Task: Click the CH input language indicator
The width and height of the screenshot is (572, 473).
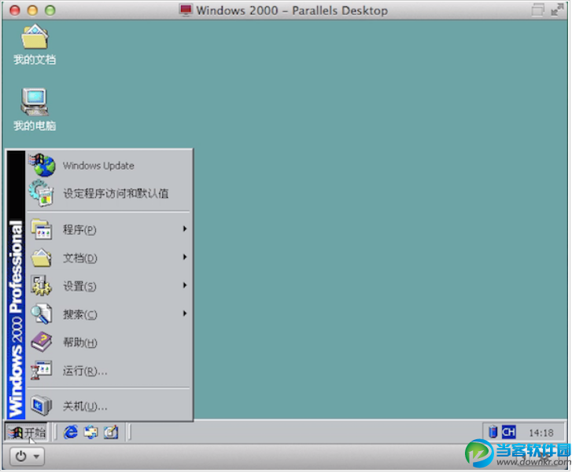Action: pyautogui.click(x=508, y=432)
